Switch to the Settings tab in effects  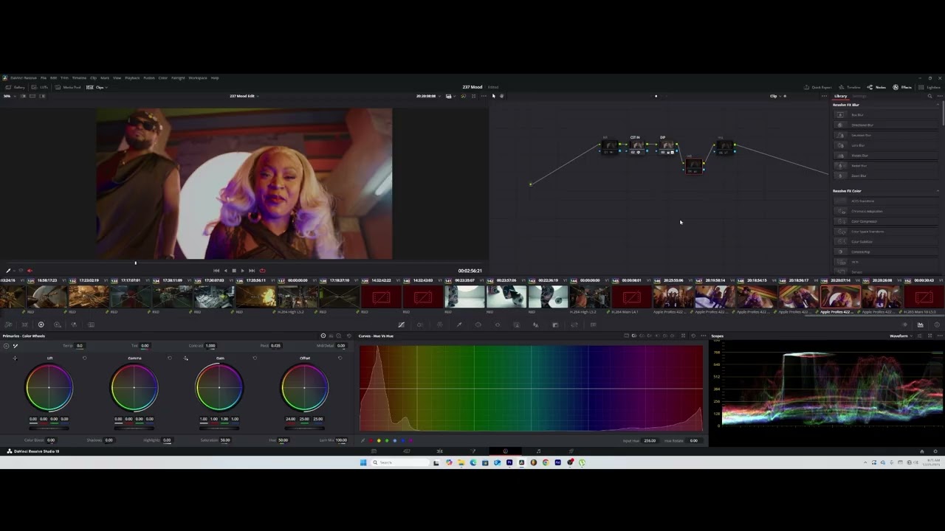[x=859, y=96]
